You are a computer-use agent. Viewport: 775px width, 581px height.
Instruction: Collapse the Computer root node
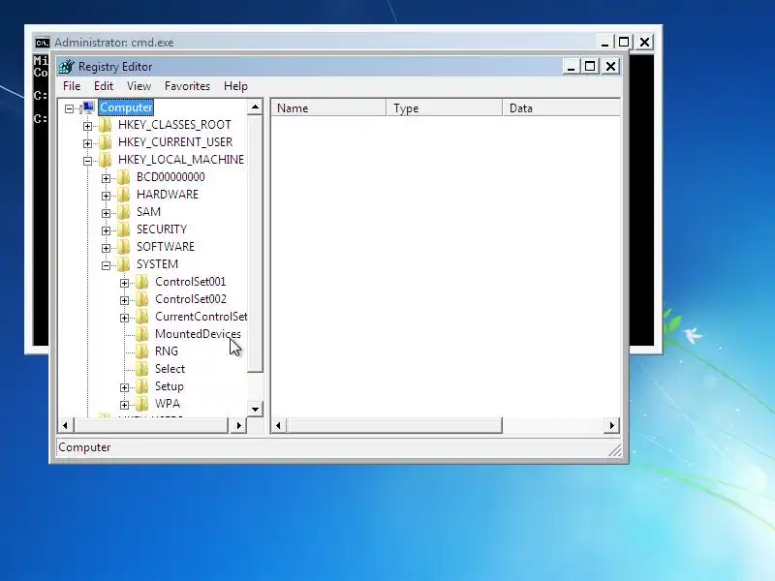coord(69,108)
